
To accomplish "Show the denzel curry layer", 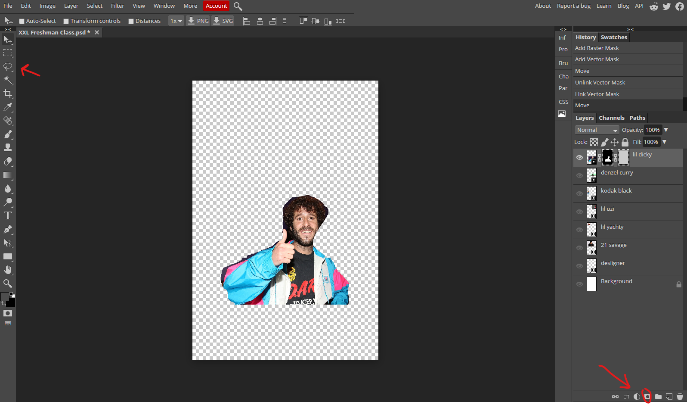I will (579, 175).
